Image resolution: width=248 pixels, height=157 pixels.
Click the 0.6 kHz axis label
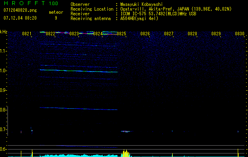pyautogui.click(x=4, y=149)
